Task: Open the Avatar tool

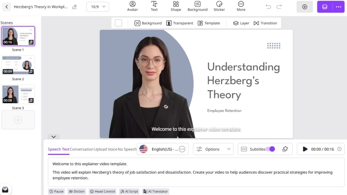Action: click(x=132, y=6)
